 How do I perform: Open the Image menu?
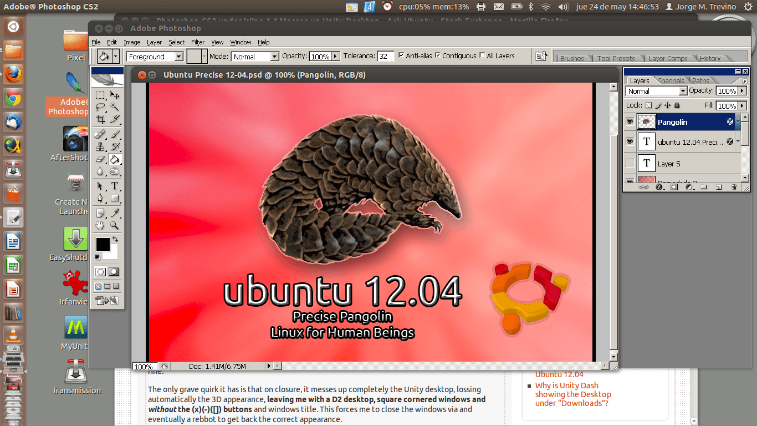pyautogui.click(x=132, y=42)
